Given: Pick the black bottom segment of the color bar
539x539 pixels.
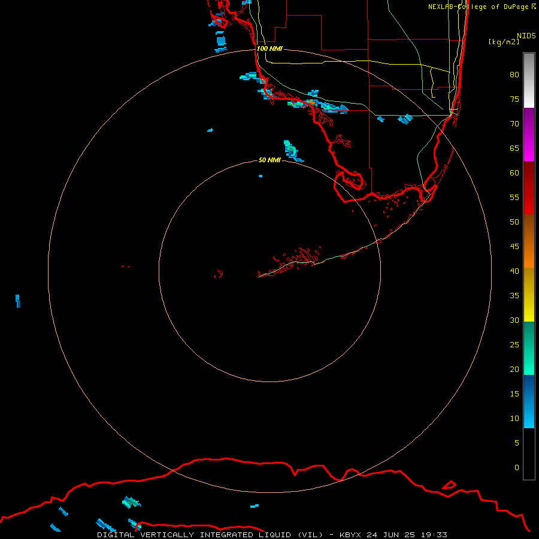Looking at the screenshot, I should click(x=529, y=454).
